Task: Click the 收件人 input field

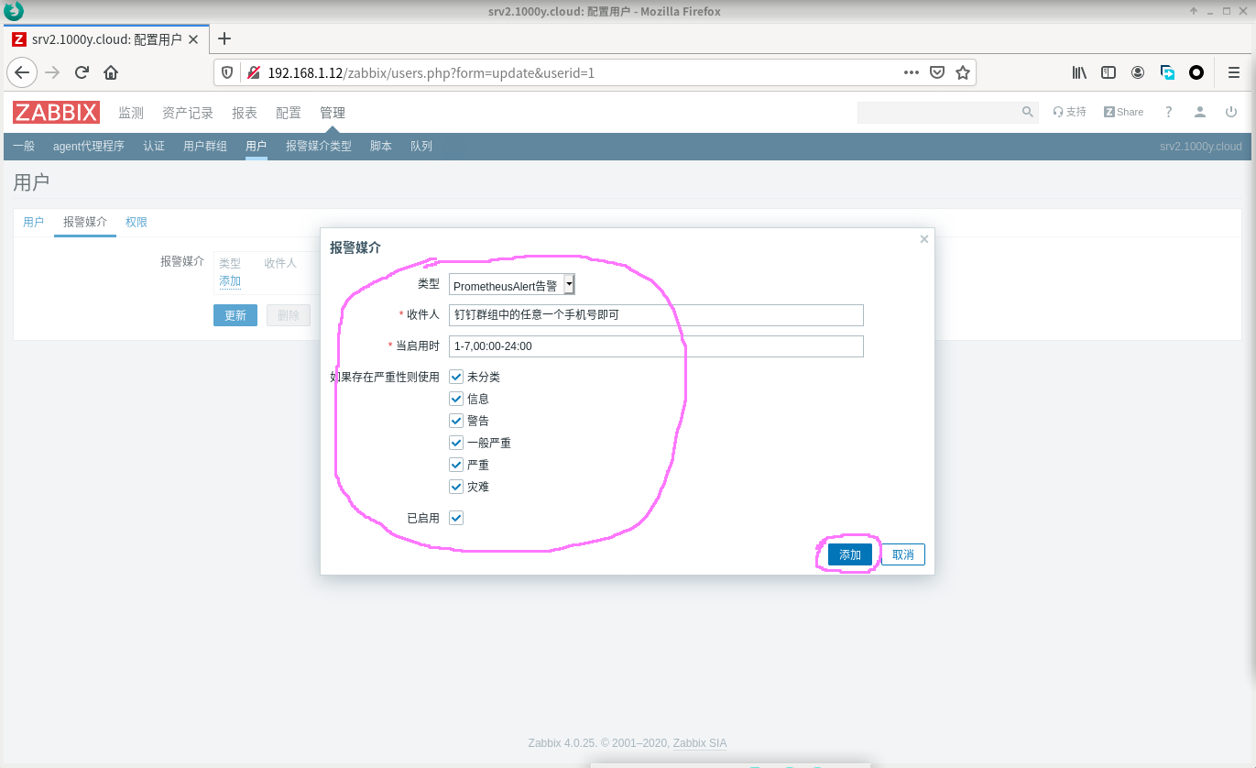Action: (x=656, y=315)
